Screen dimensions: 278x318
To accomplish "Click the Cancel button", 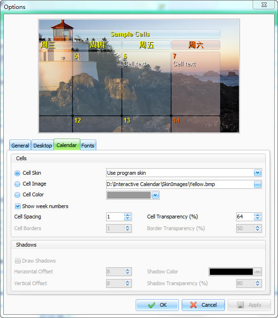I will pyautogui.click(x=203, y=305).
